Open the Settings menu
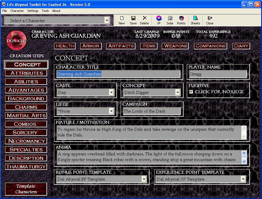 pos(33,11)
